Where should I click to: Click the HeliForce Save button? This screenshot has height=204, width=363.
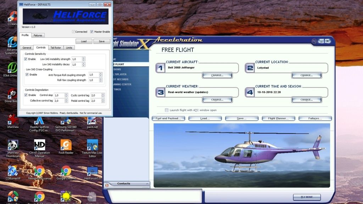click(x=102, y=41)
